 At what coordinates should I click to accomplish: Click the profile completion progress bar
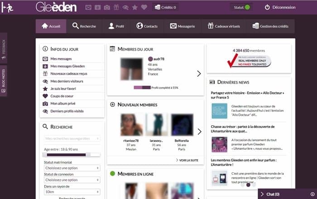(x=142, y=87)
